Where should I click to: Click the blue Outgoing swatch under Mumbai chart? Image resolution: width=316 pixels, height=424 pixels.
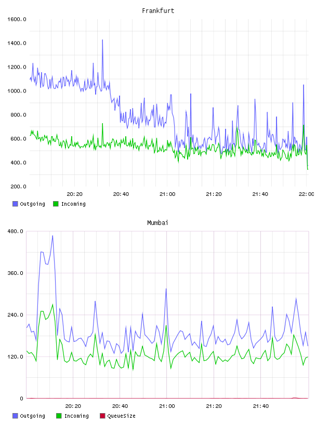pyautogui.click(x=15, y=416)
